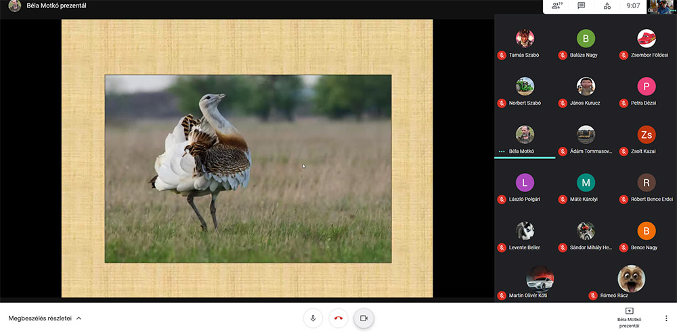677x332 pixels.
Task: Expand Megbeszélés részletei chevron
Action: tap(79, 318)
